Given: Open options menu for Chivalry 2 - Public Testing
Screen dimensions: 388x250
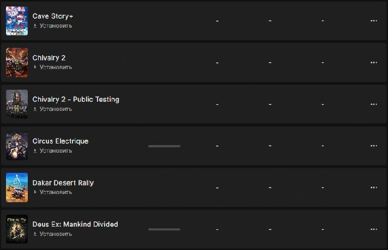Looking at the screenshot, I should 373,104.
